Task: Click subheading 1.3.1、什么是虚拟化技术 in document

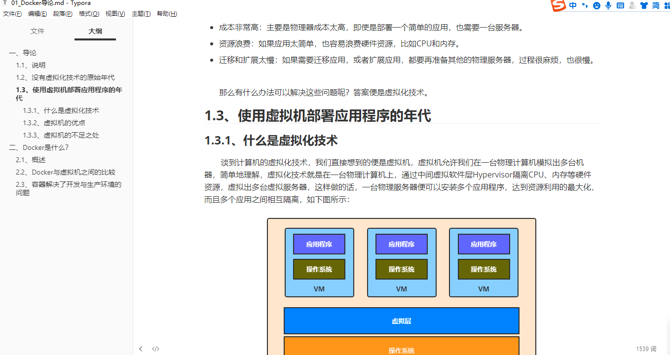Action: click(x=271, y=141)
